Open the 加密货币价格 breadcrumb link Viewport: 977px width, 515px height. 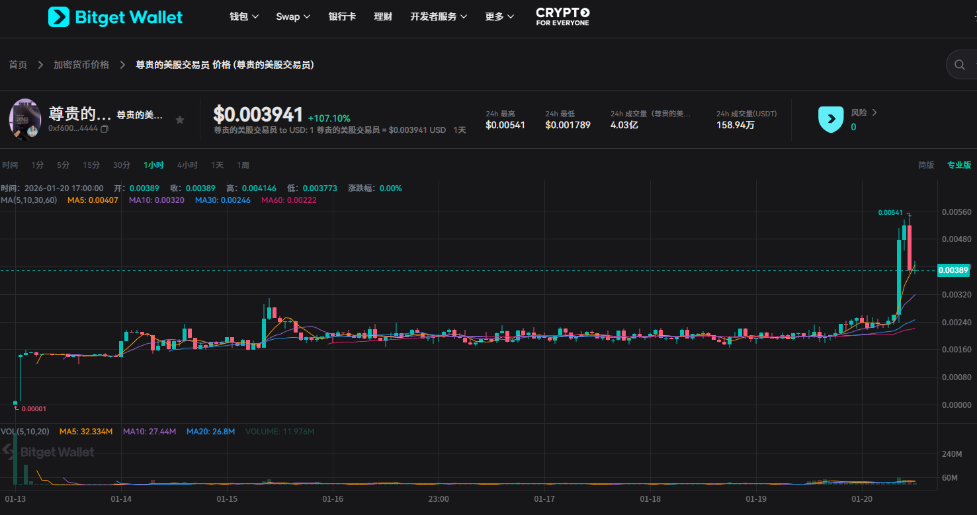[x=81, y=64]
